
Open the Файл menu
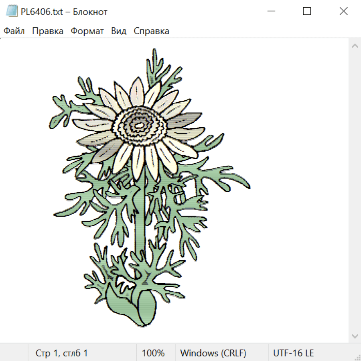14,31
